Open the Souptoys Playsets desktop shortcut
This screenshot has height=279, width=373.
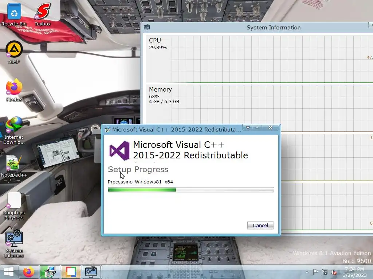[14, 206]
